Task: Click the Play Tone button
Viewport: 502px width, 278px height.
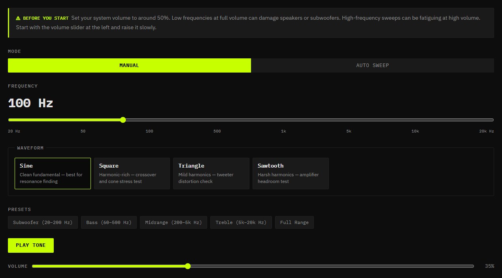Action: tap(31, 245)
